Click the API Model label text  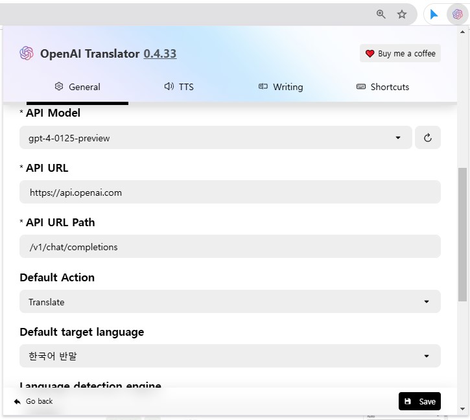point(53,113)
